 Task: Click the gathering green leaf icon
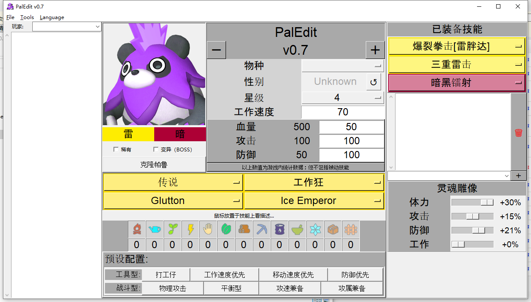pos(226,229)
